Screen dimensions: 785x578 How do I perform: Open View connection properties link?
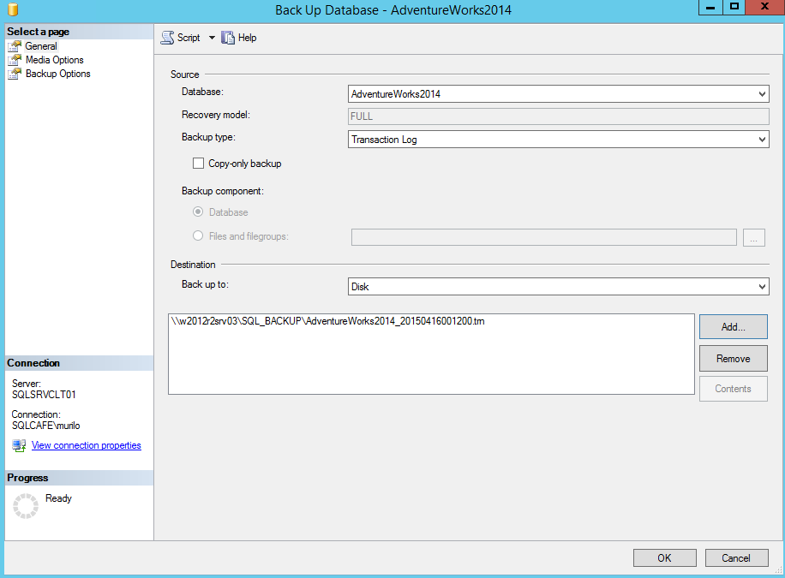pyautogui.click(x=86, y=445)
